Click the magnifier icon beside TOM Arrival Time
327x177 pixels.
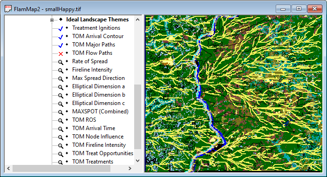[x=61, y=129]
